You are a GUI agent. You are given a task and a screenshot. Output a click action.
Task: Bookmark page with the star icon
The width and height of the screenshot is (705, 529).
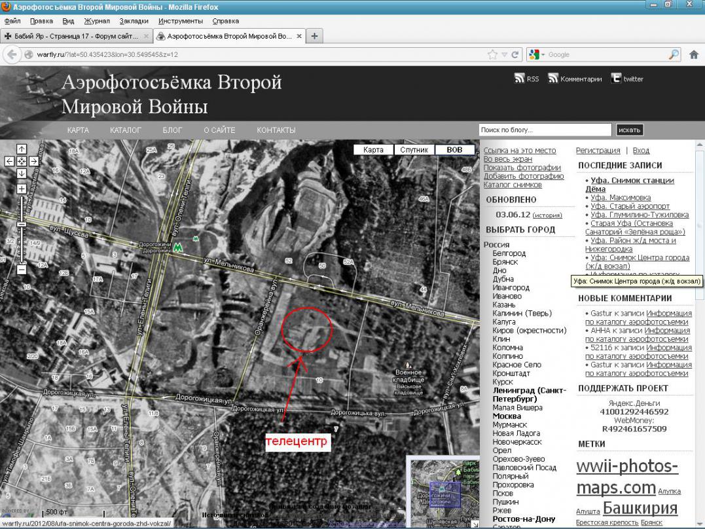[493, 55]
